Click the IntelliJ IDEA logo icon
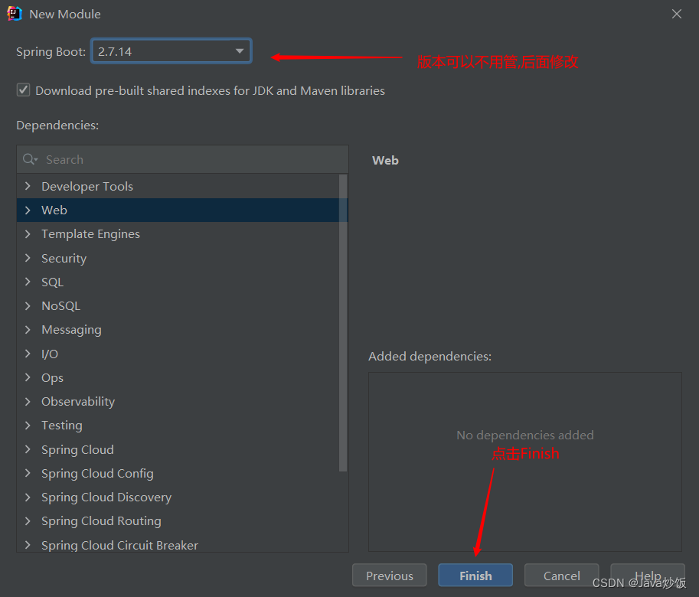The width and height of the screenshot is (699, 597). (x=15, y=13)
